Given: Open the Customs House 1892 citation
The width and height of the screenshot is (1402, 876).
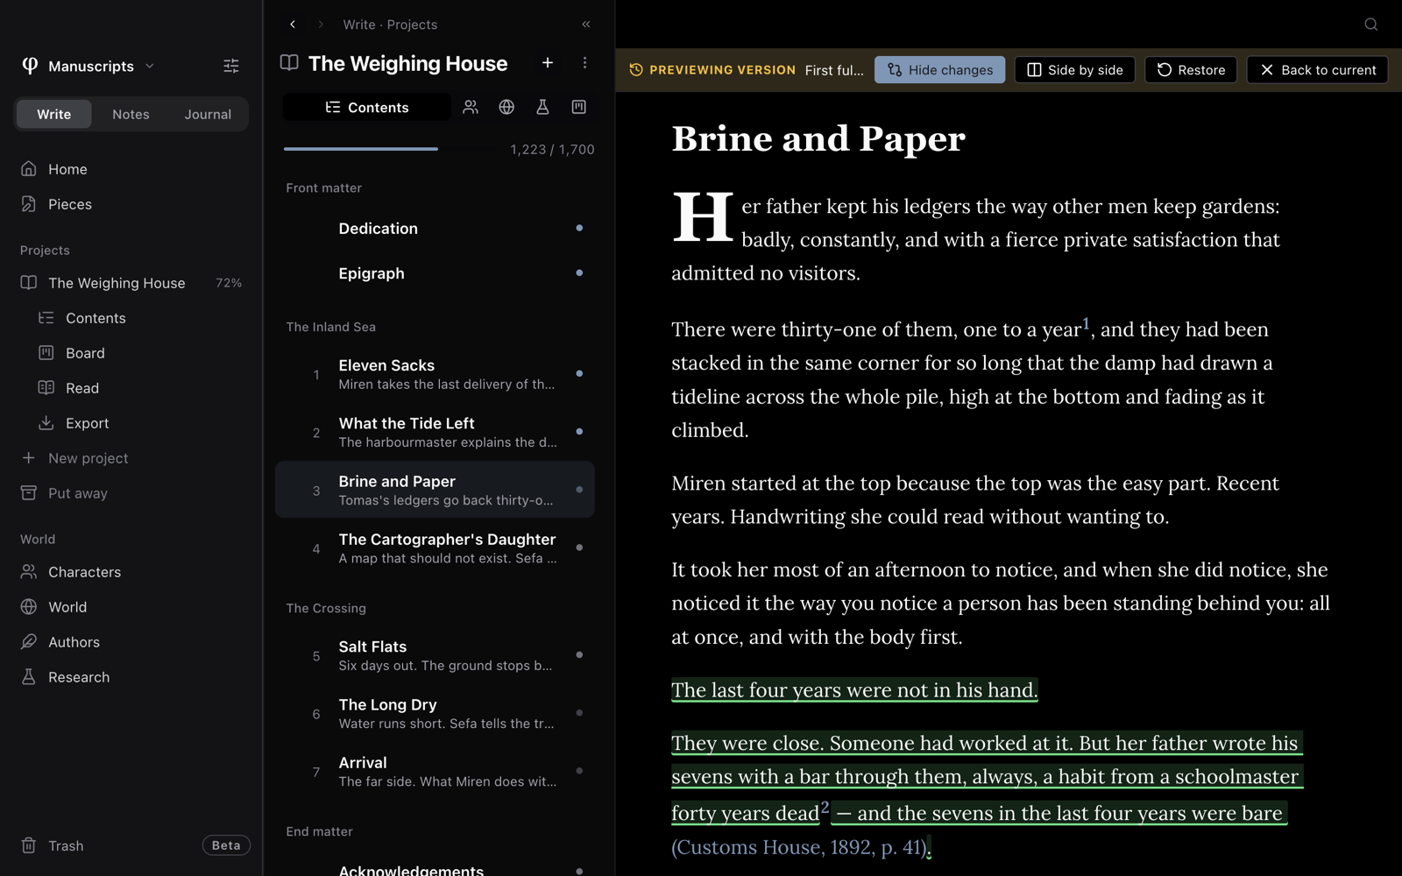Looking at the screenshot, I should point(799,847).
